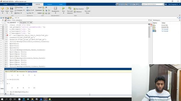The image size is (181, 101).
Task: Click the Search Documentation field
Action: point(152,4)
